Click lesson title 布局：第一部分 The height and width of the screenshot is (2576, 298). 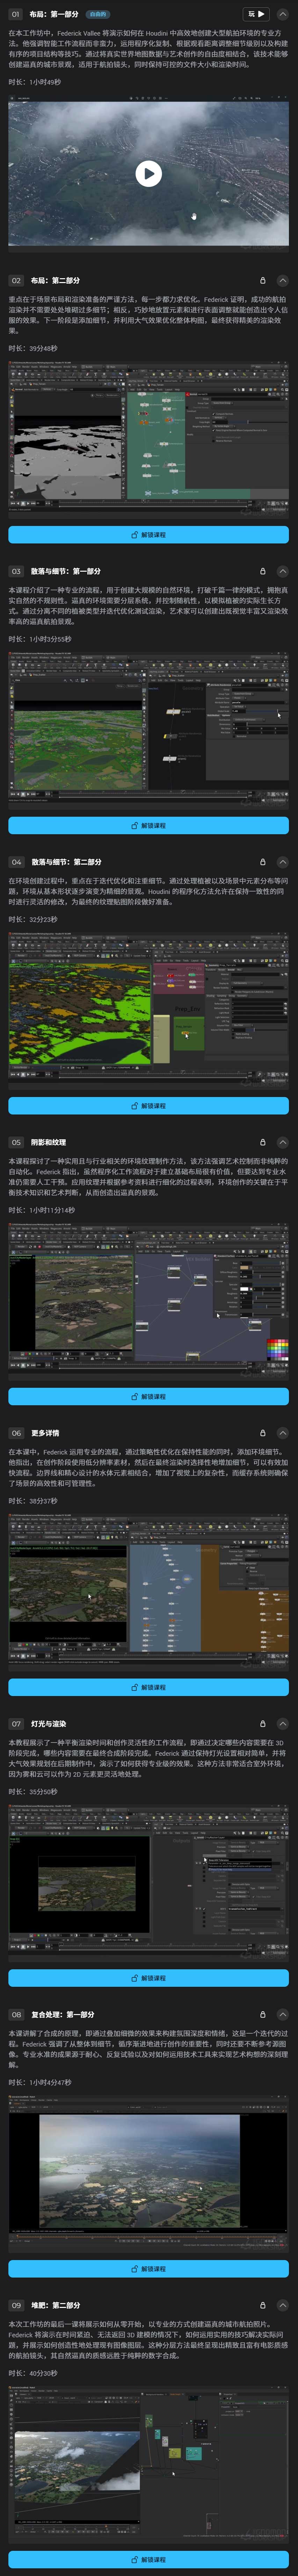pyautogui.click(x=54, y=14)
